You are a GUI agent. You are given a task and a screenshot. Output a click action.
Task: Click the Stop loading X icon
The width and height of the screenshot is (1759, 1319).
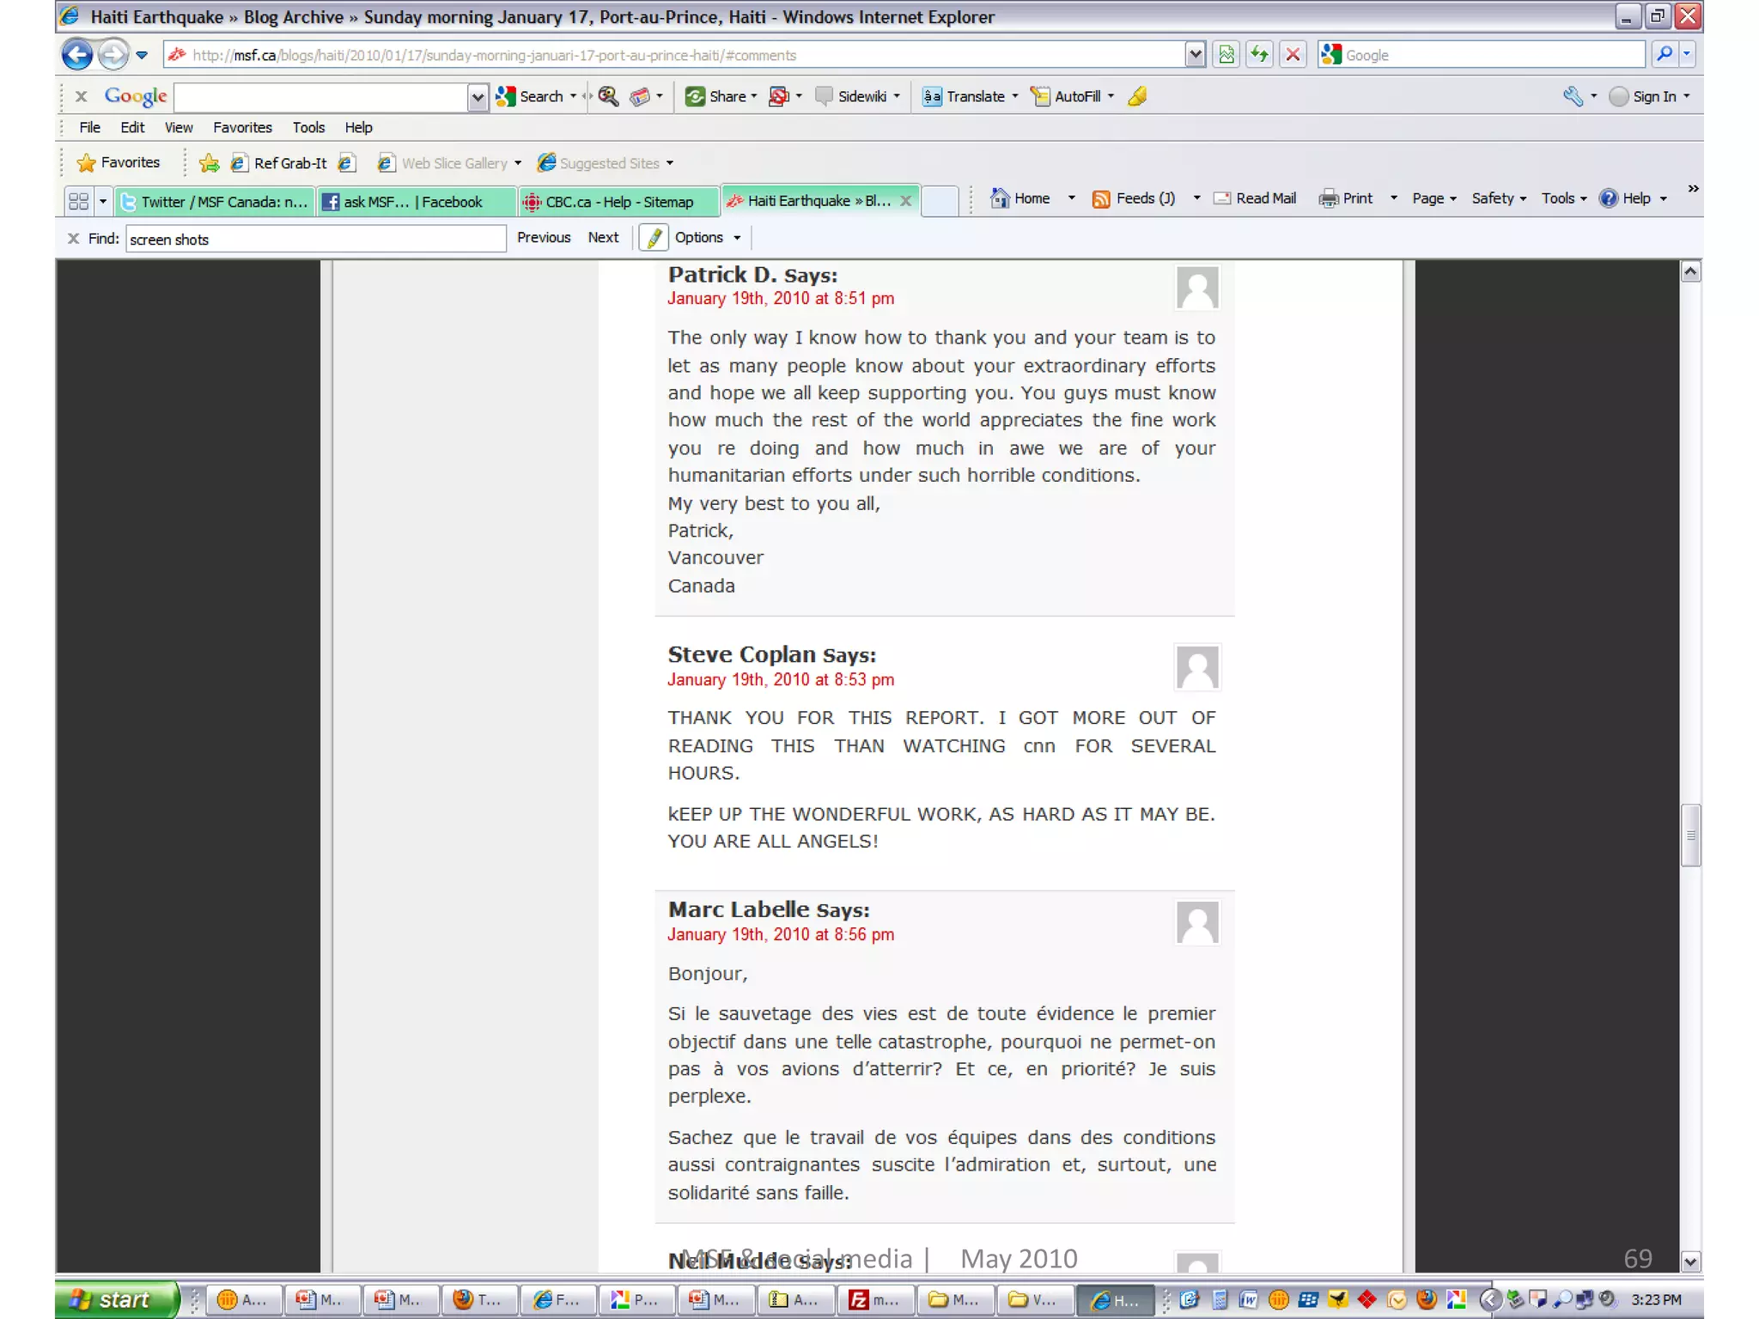click(1293, 55)
